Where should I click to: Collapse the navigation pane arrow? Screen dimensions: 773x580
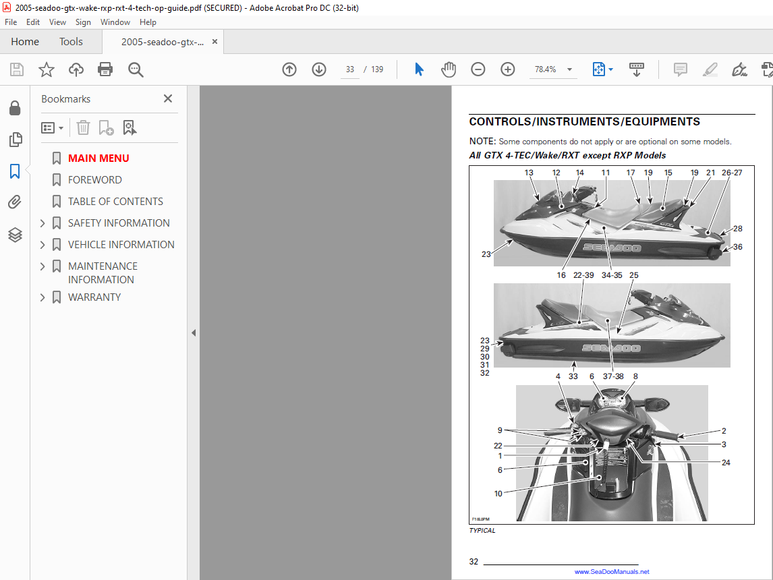click(x=194, y=333)
